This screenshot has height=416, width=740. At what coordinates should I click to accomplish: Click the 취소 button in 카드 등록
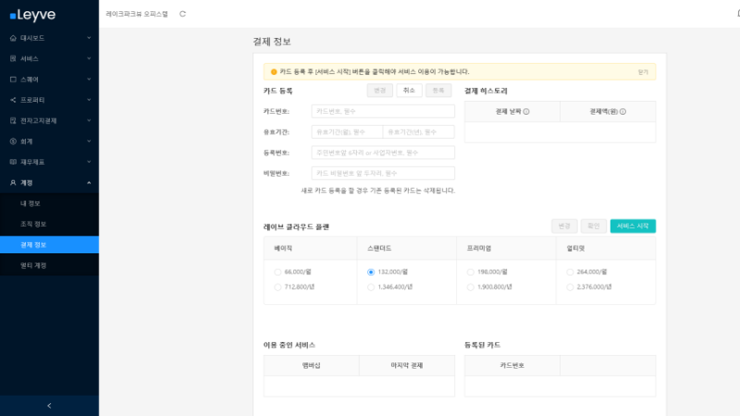click(409, 90)
